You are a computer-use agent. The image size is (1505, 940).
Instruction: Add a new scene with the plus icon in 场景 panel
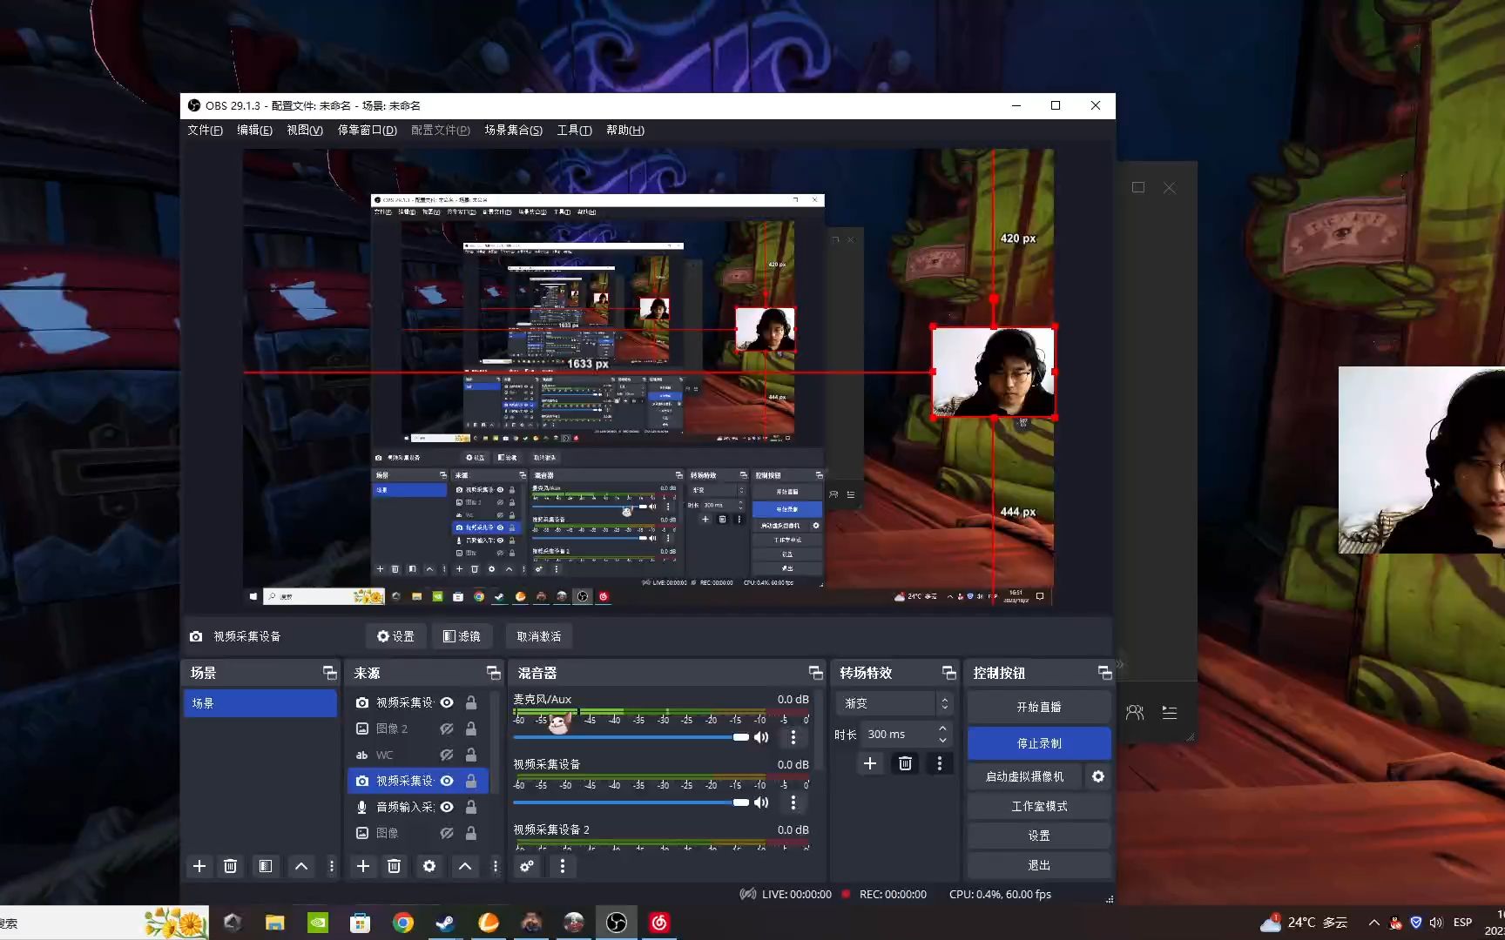coord(199,866)
